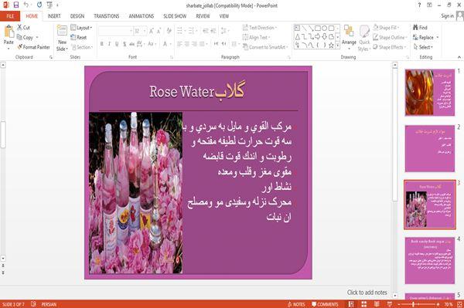This screenshot has width=464, height=308.
Task: Click the Line Spacing icon
Action: click(x=224, y=31)
